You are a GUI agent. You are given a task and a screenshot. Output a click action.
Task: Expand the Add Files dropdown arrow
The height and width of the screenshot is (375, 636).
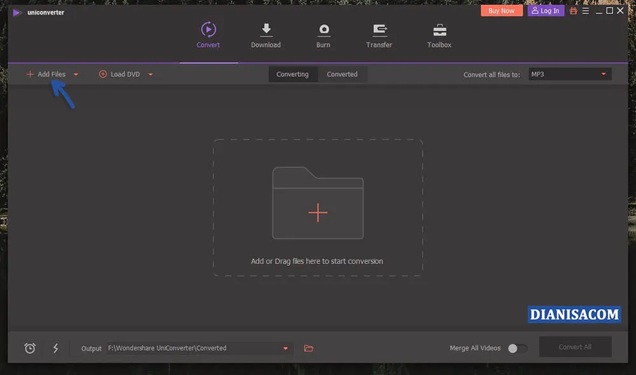tap(76, 74)
